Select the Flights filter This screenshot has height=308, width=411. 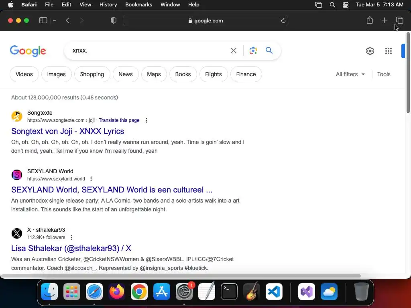click(x=214, y=74)
